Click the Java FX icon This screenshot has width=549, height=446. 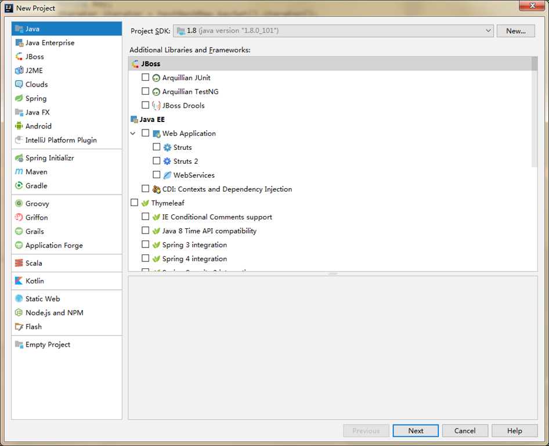point(19,112)
